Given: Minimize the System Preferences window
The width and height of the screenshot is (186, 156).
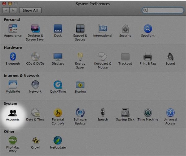Looking at the screenshot, I should tap(10, 4).
